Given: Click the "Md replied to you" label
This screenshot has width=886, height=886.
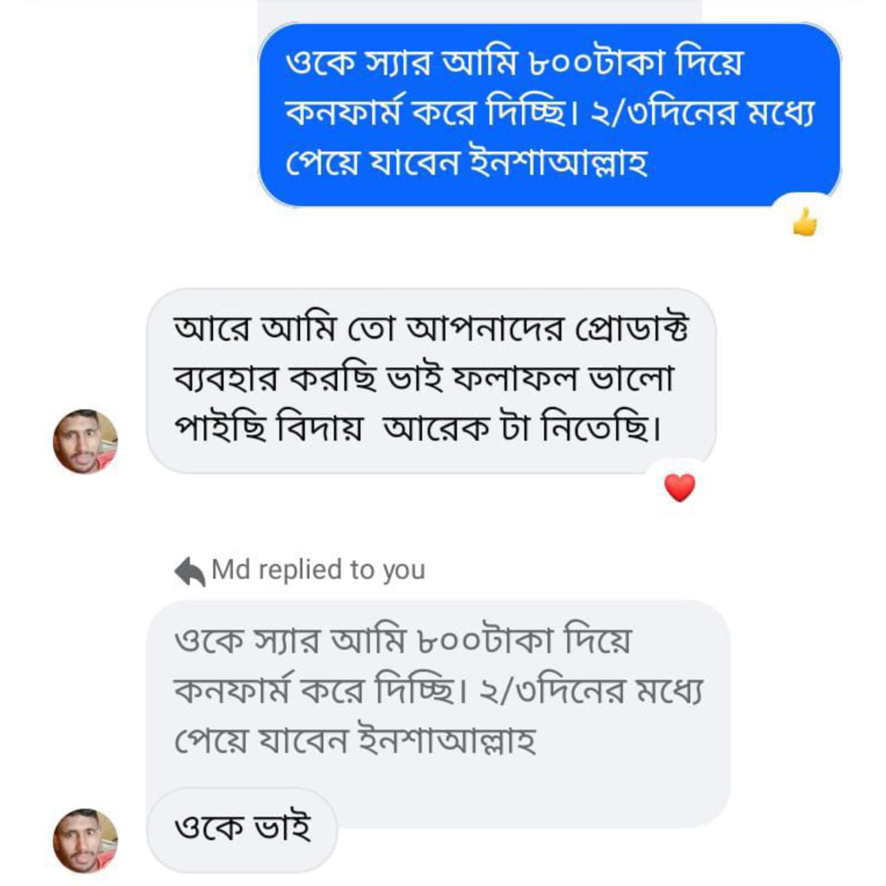Looking at the screenshot, I should (x=318, y=570).
